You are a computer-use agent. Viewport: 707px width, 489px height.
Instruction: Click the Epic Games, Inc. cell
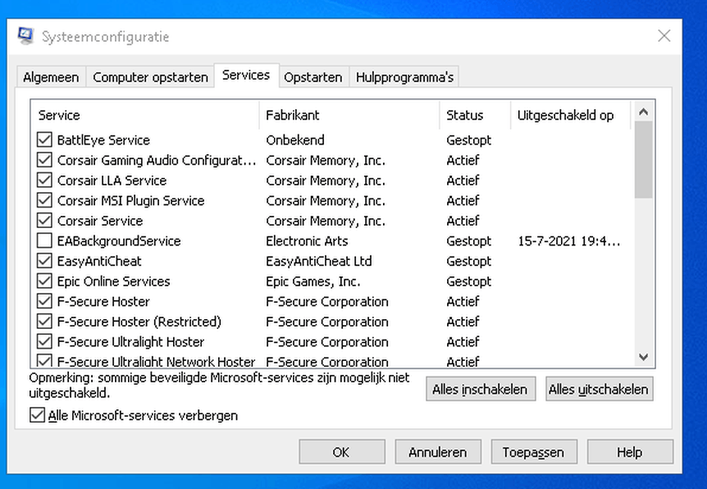coord(313,281)
